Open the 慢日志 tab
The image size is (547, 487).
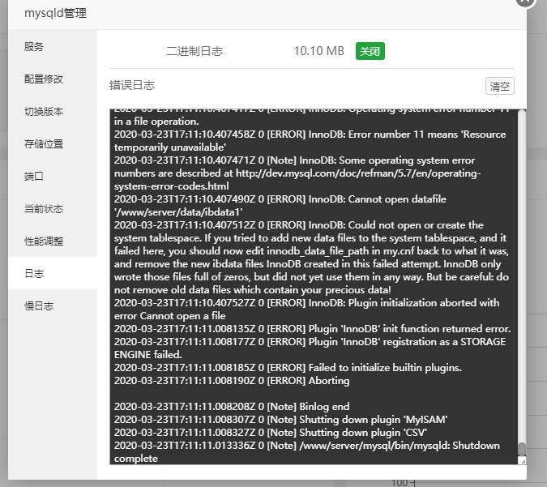tap(53, 306)
